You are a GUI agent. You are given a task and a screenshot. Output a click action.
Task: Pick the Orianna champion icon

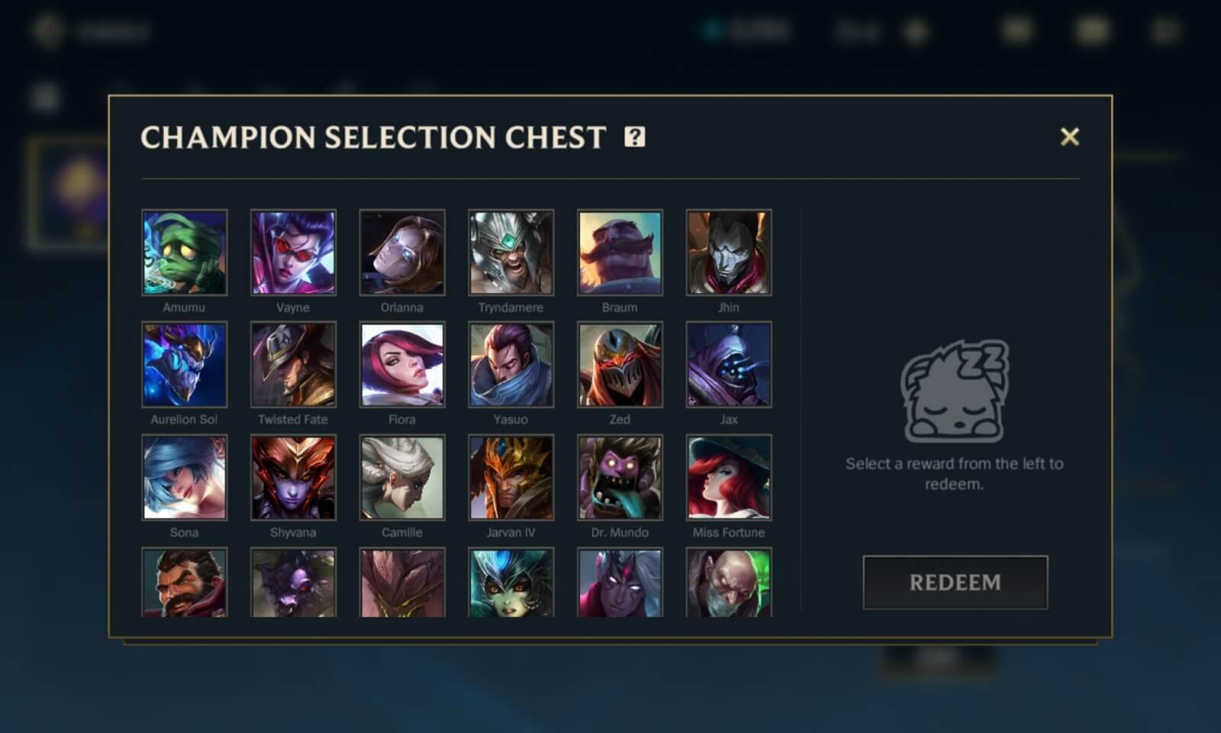click(x=402, y=253)
